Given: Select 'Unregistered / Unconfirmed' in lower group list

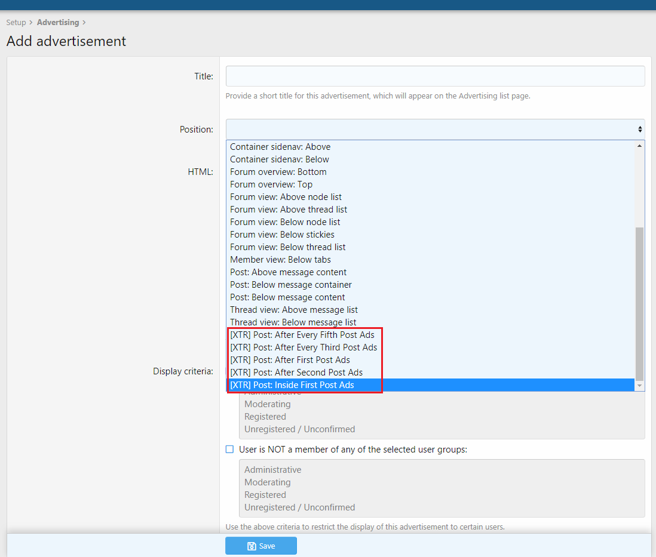Looking at the screenshot, I should (x=299, y=507).
